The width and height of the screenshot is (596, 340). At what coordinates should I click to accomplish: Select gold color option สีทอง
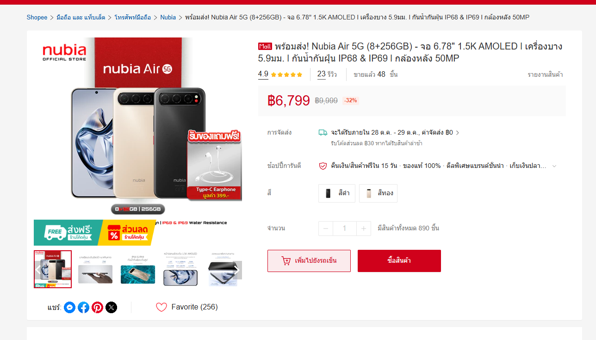coord(378,193)
